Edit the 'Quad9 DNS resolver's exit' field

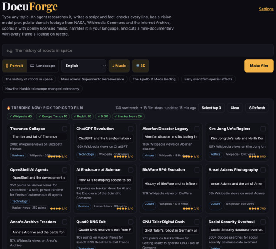105,230
